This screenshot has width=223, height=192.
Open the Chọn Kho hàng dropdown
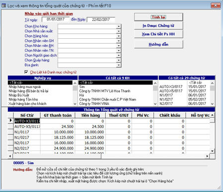tap(119, 26)
